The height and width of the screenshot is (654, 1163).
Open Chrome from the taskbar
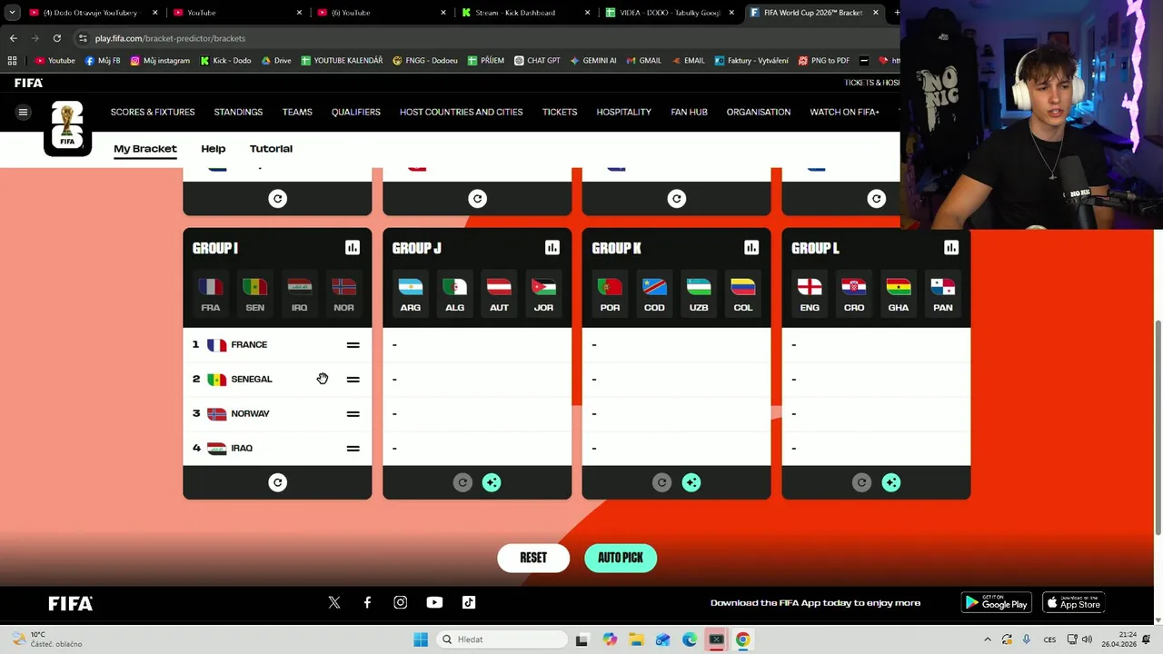coord(743,639)
